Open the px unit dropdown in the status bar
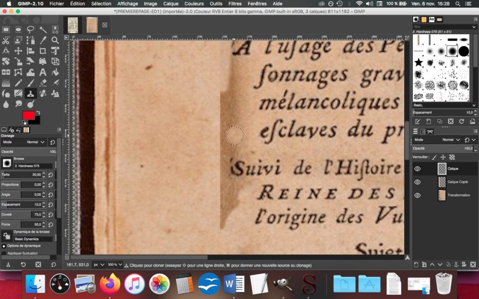The image size is (479, 299). (99, 265)
